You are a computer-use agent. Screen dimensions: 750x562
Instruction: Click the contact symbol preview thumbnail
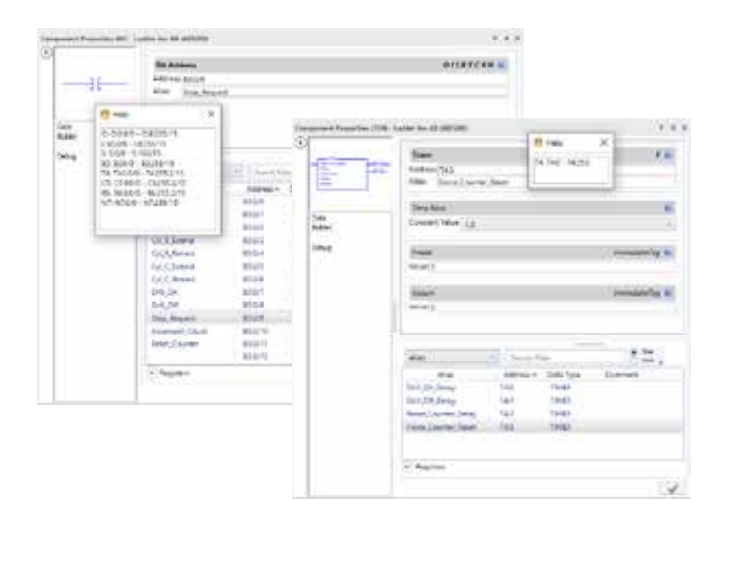pyautogui.click(x=96, y=83)
